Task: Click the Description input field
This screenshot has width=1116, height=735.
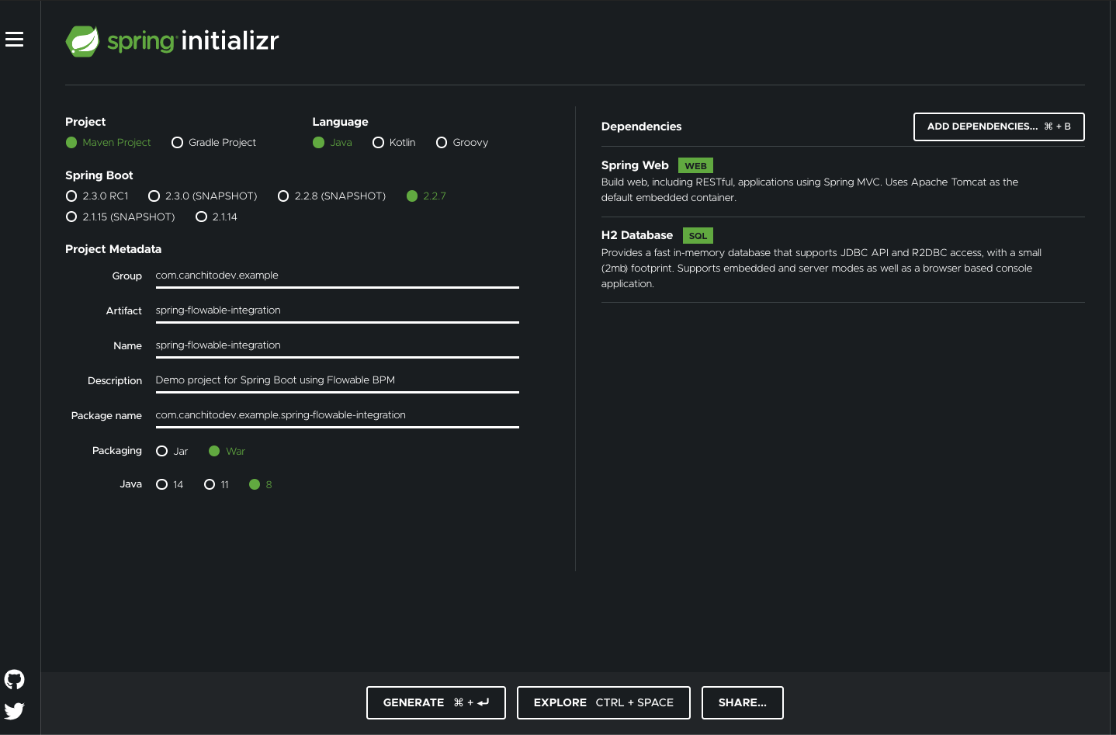Action: pos(338,380)
